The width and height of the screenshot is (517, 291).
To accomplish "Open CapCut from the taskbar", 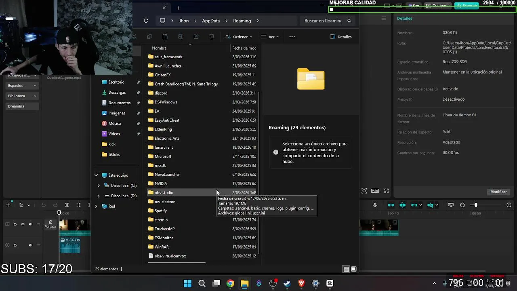I will [x=330, y=283].
